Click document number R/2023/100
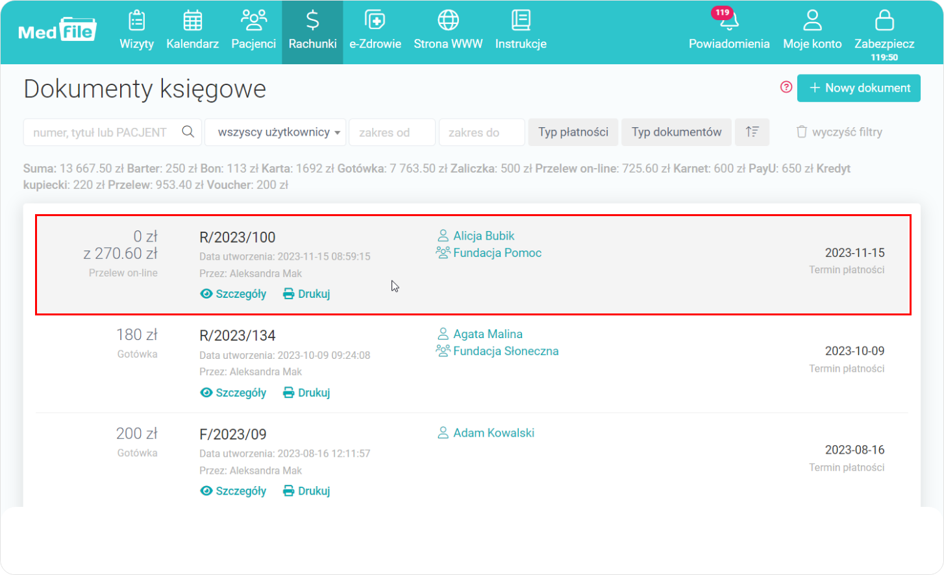944x575 pixels. (x=238, y=238)
